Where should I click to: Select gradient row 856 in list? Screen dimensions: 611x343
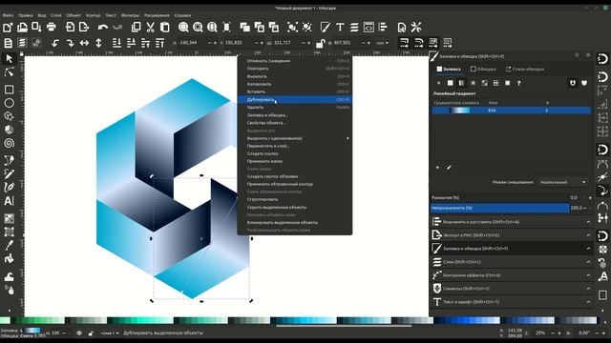[512, 111]
